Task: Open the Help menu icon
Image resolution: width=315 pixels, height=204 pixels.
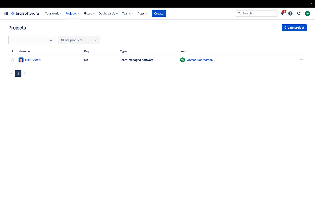Action: point(290,13)
